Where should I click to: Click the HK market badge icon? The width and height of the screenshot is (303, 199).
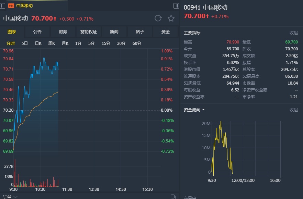click(x=11, y=6)
